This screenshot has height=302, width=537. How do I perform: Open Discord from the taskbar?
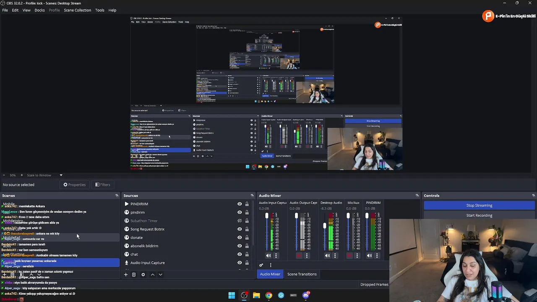tap(306, 295)
